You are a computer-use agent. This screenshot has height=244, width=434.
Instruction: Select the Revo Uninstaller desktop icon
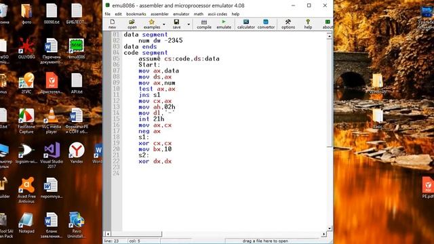click(x=77, y=225)
